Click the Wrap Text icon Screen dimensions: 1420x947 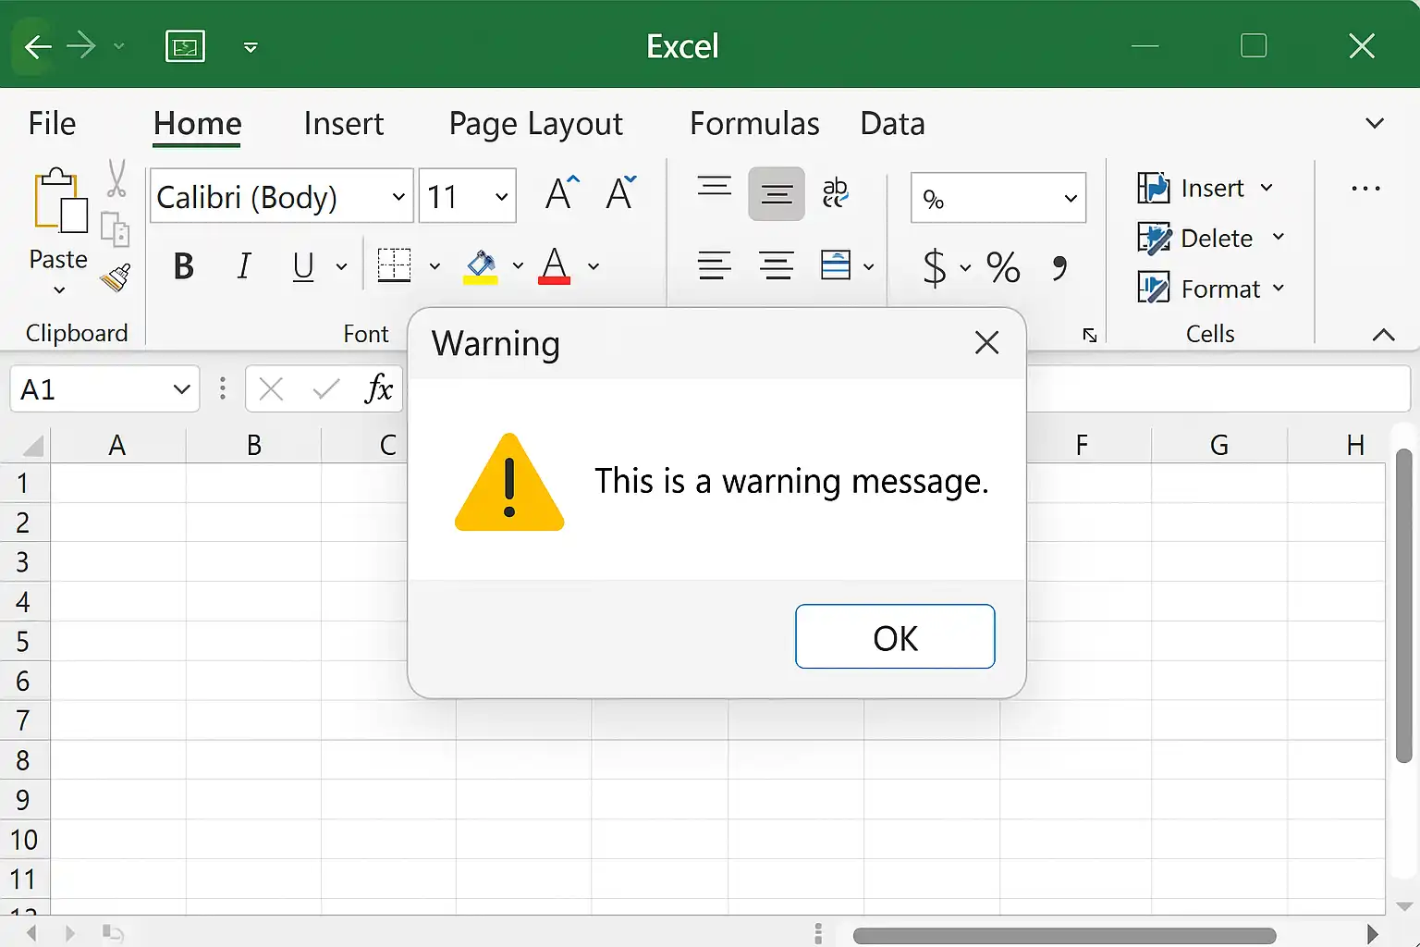pyautogui.click(x=835, y=192)
